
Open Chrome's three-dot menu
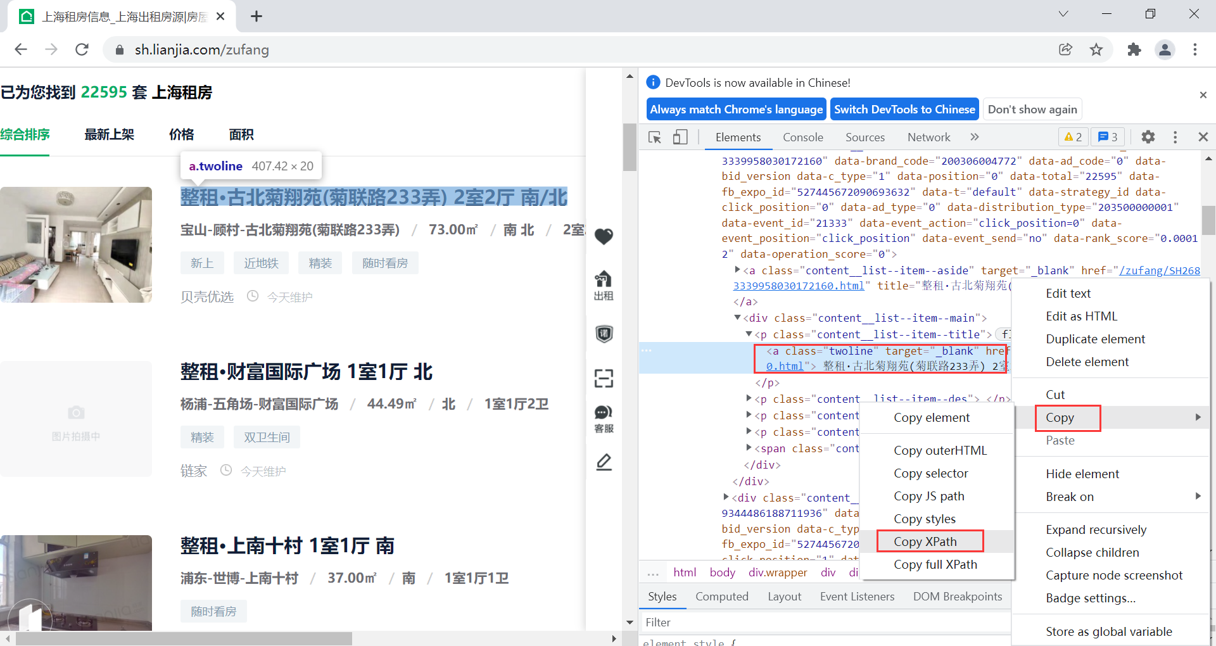(x=1195, y=49)
